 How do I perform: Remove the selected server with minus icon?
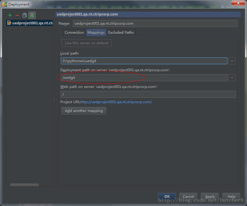point(17,15)
